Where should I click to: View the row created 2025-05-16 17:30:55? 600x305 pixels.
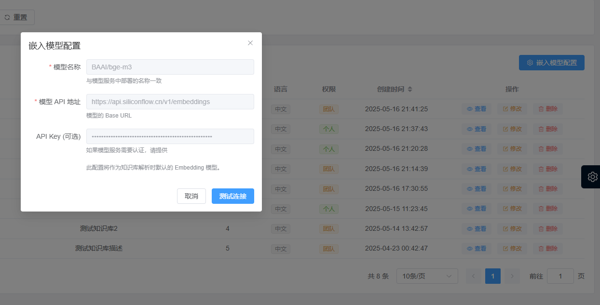tap(477, 189)
